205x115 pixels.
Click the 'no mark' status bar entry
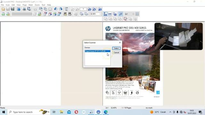pyautogui.click(x=149, y=108)
